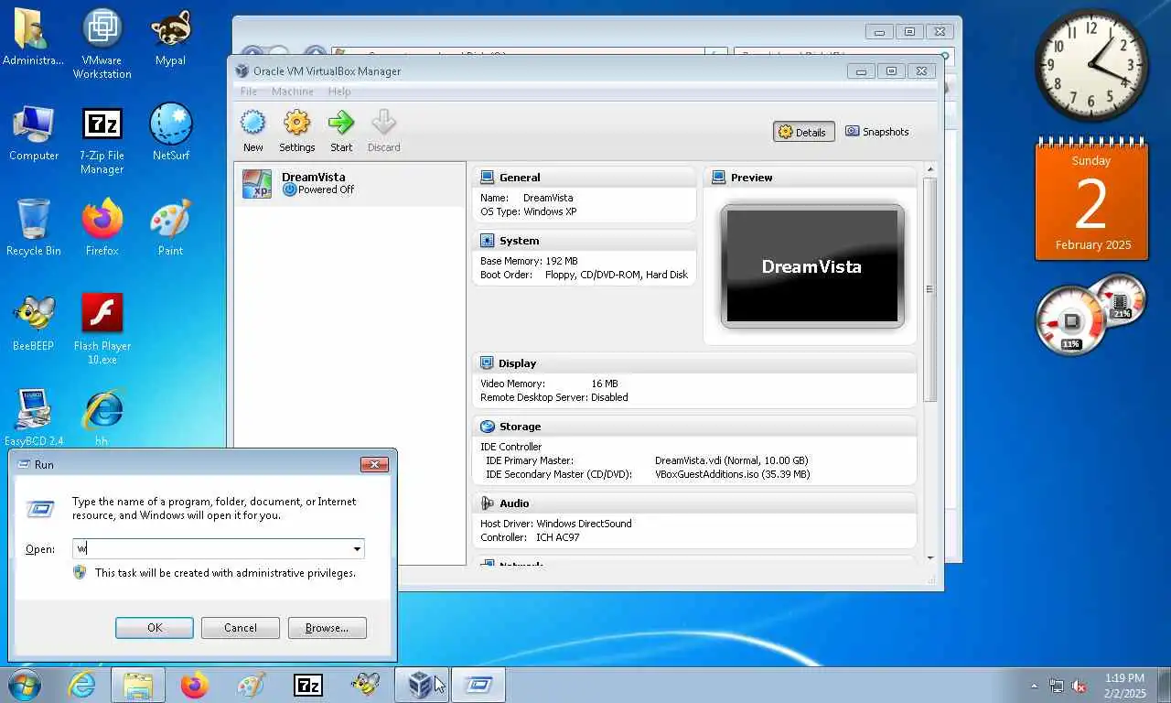This screenshot has width=1171, height=703.
Task: Click the General section header
Action: [x=585, y=178]
